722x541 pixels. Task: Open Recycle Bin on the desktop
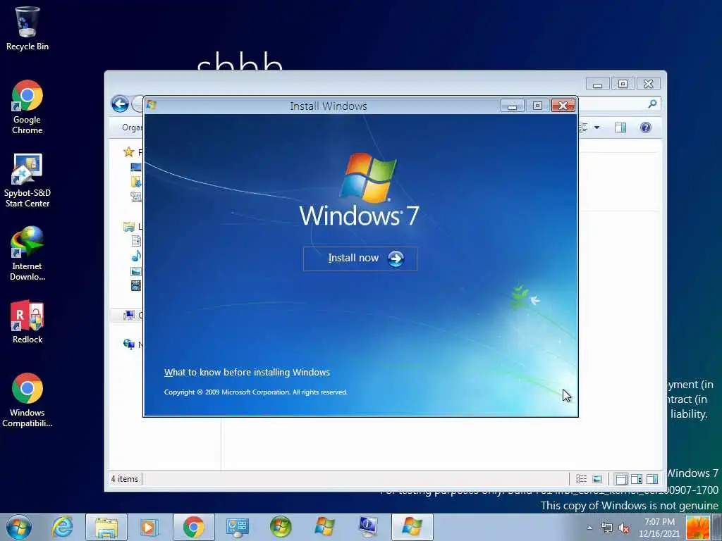tap(27, 27)
